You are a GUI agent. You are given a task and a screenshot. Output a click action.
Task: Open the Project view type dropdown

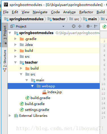[64, 26]
